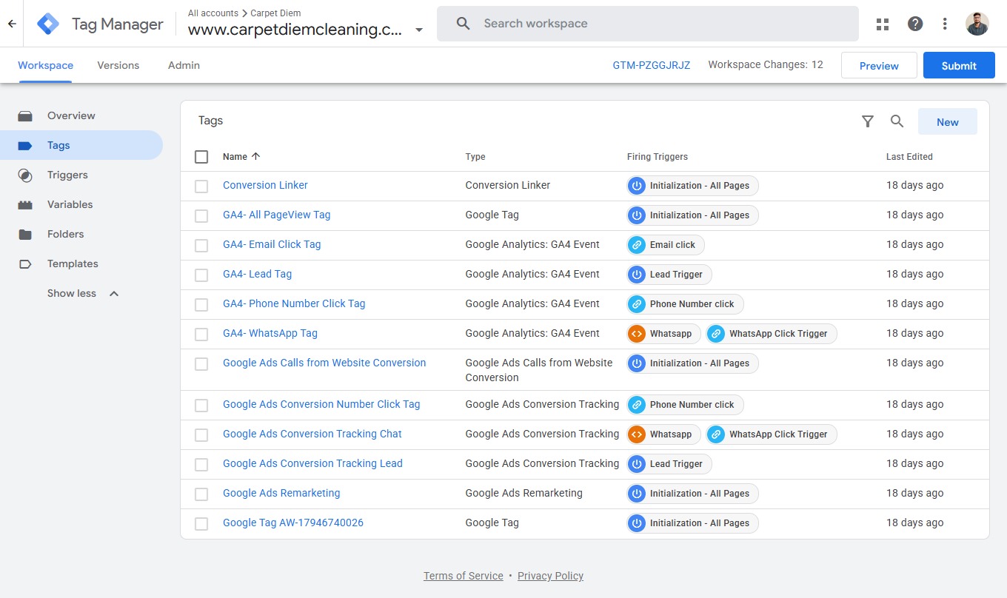Switch to the Admin tab
This screenshot has width=1007, height=598.
pyautogui.click(x=184, y=65)
